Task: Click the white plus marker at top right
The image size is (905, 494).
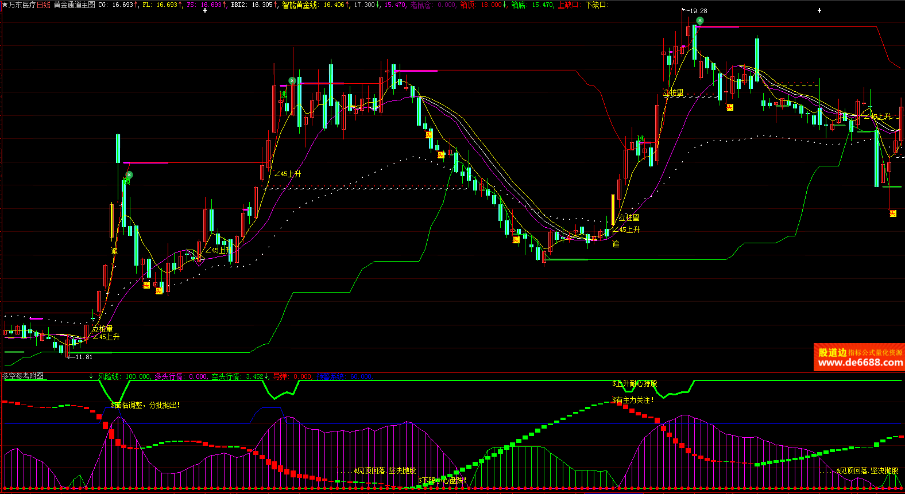Action: click(x=819, y=10)
